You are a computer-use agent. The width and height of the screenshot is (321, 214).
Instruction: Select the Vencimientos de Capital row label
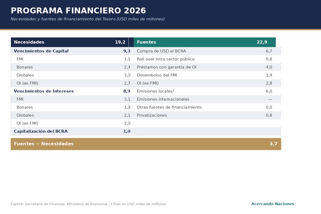coord(41,51)
